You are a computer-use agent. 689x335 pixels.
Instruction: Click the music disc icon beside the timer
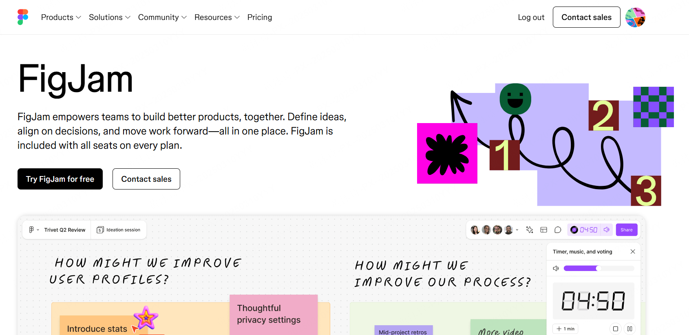click(574, 230)
